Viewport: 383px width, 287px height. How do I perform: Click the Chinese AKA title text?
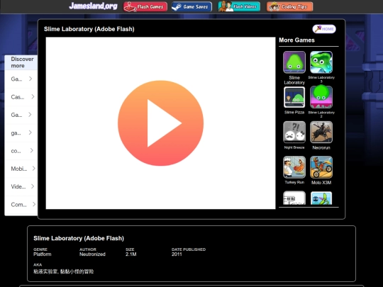(x=64, y=271)
